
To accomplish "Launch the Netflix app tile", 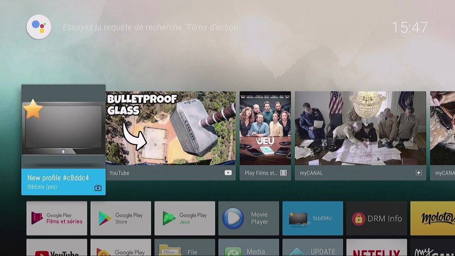I will click(377, 248).
